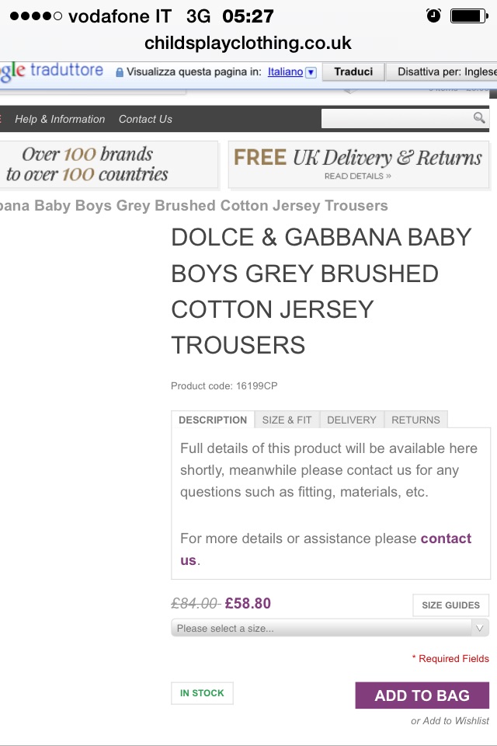Select the Returns tab
Screen dimensions: 497x746
[415, 420]
